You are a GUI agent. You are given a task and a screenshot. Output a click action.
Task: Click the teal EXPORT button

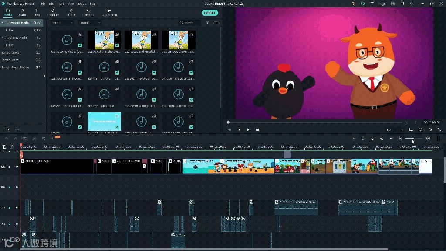[x=210, y=13]
